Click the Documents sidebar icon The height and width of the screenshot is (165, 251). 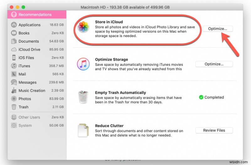click(x=14, y=41)
